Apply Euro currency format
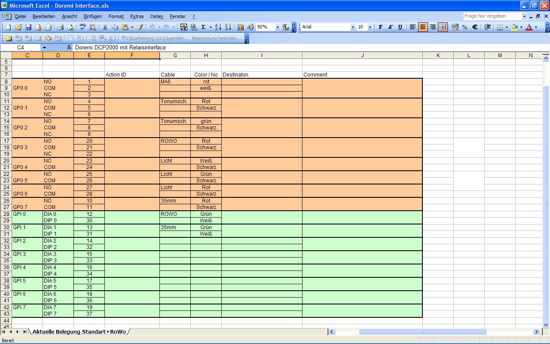The image size is (550, 344). pos(475,27)
